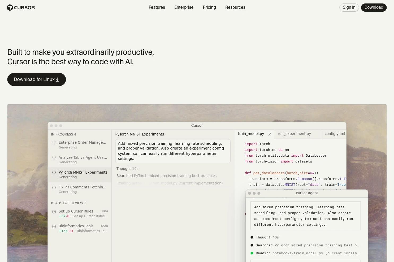Click spinner icon beside Enterprise Order Management
This screenshot has width=394, height=262.
pos(54,143)
